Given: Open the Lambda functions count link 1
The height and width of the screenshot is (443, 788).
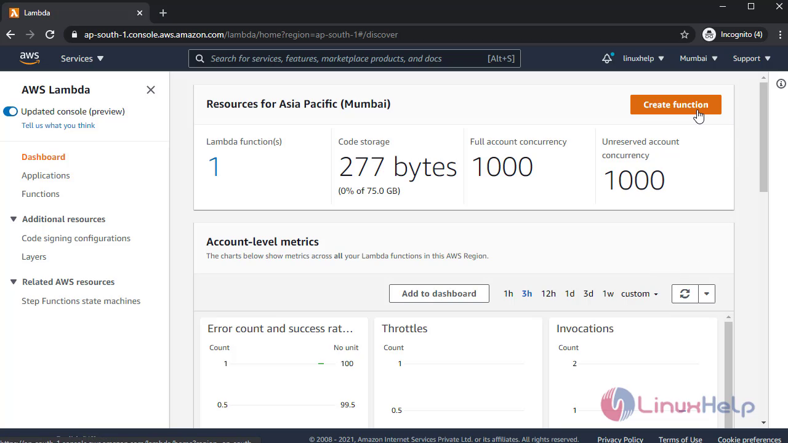Looking at the screenshot, I should coord(214,167).
